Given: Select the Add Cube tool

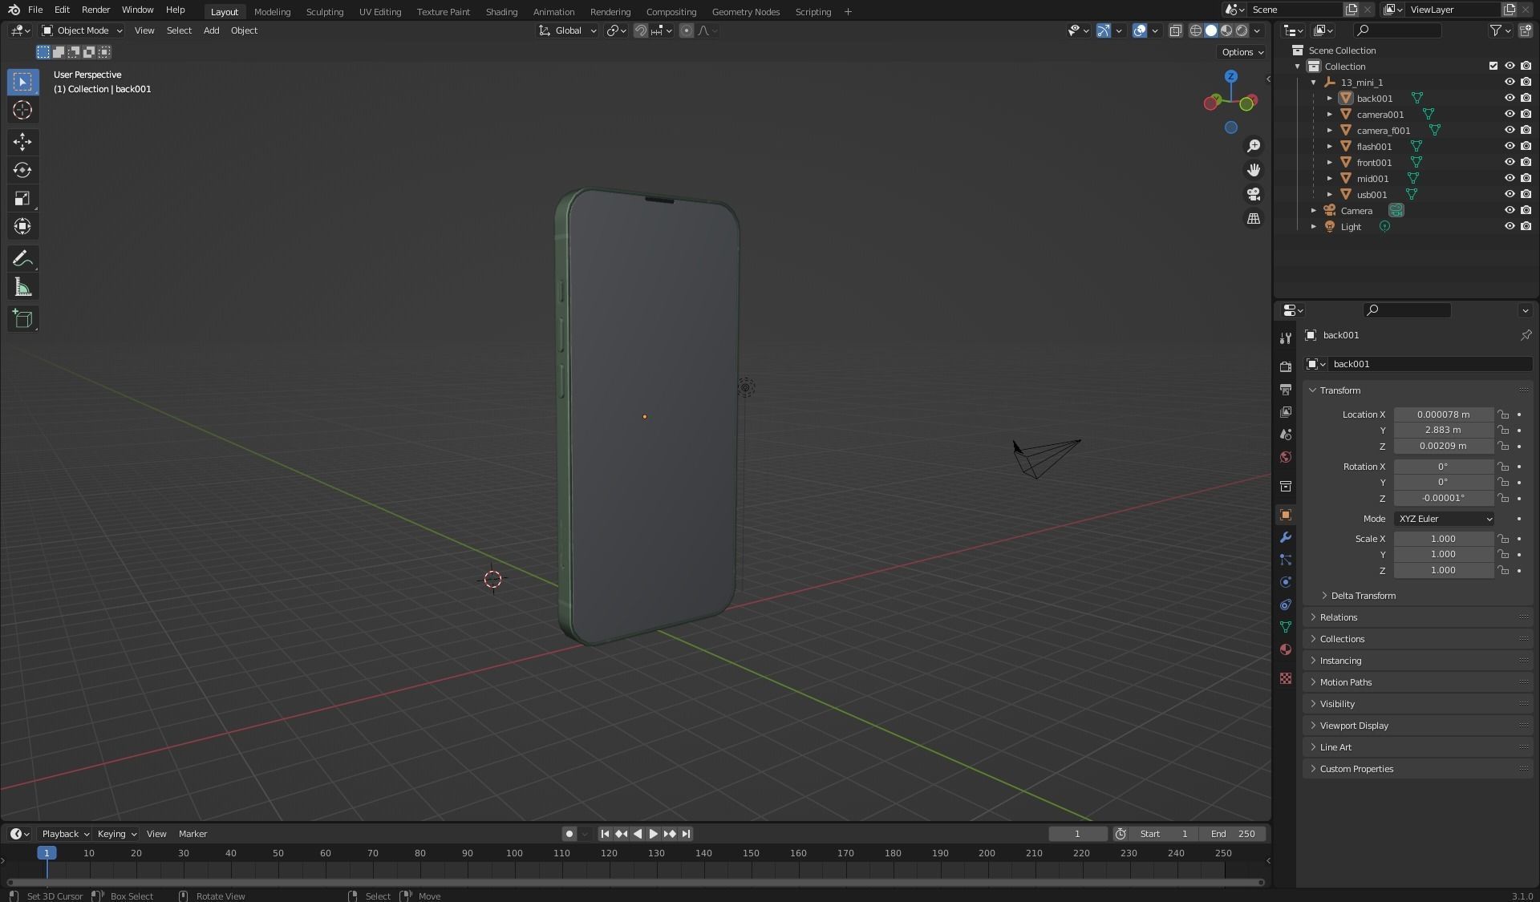Looking at the screenshot, I should click(22, 318).
